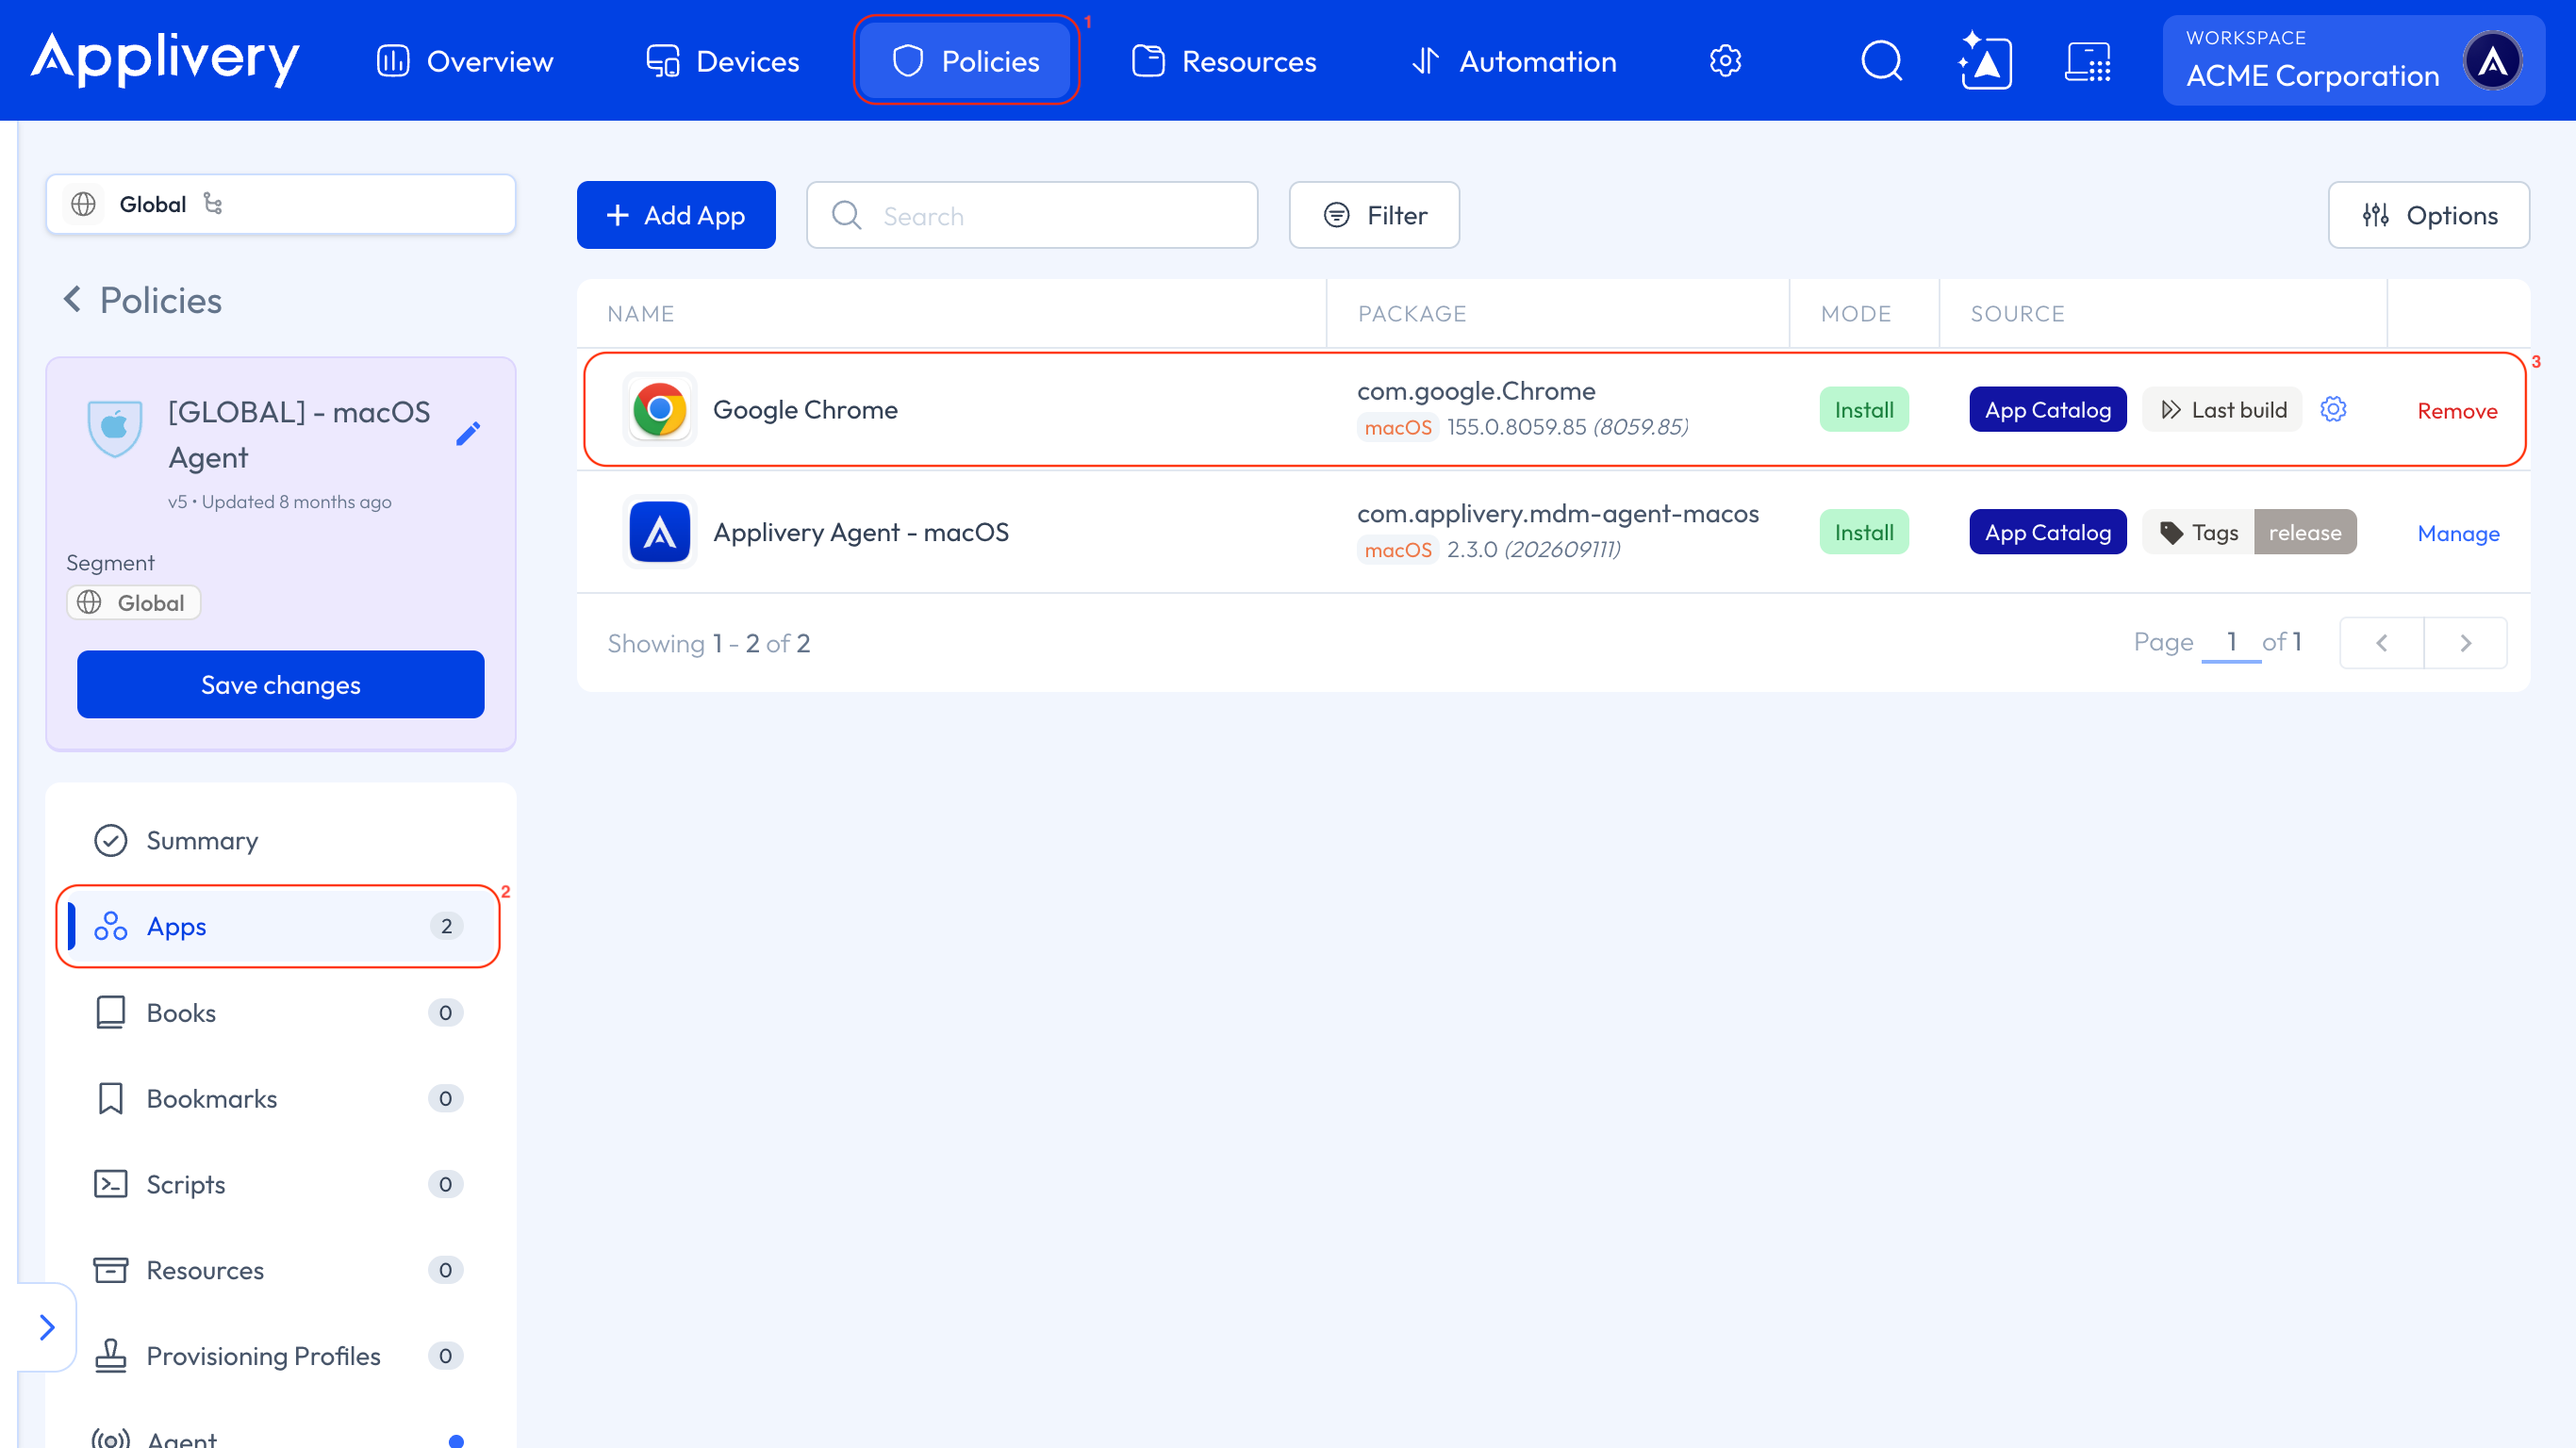This screenshot has width=2576, height=1448.
Task: Click Manage for Applivery Agent - macOS
Action: click(2458, 533)
